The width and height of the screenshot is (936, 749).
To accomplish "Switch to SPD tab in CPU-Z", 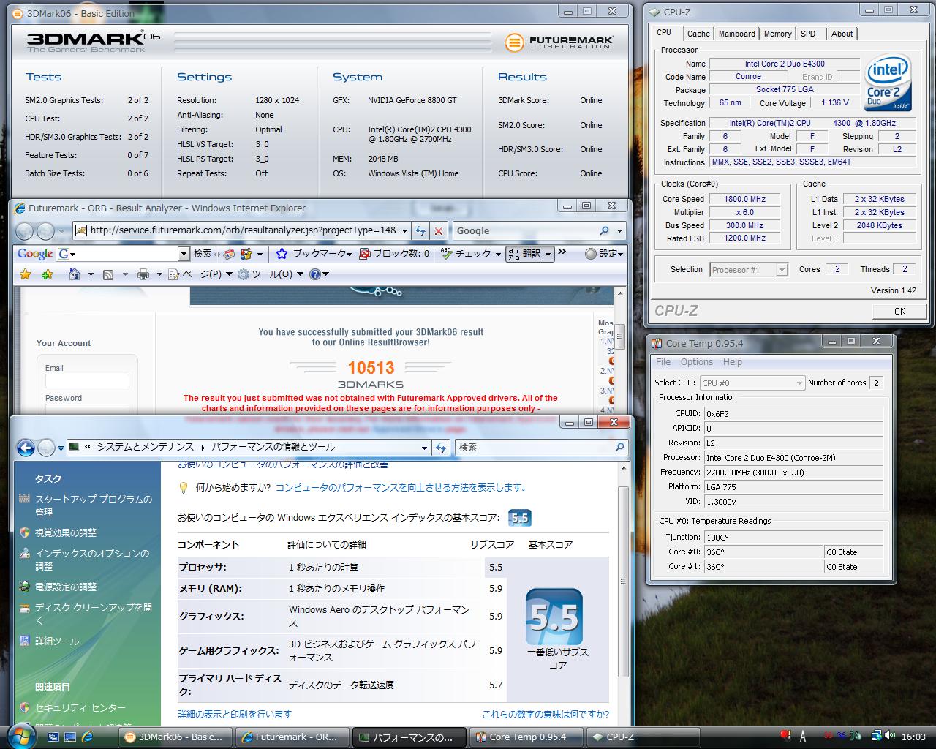I will pos(808,34).
